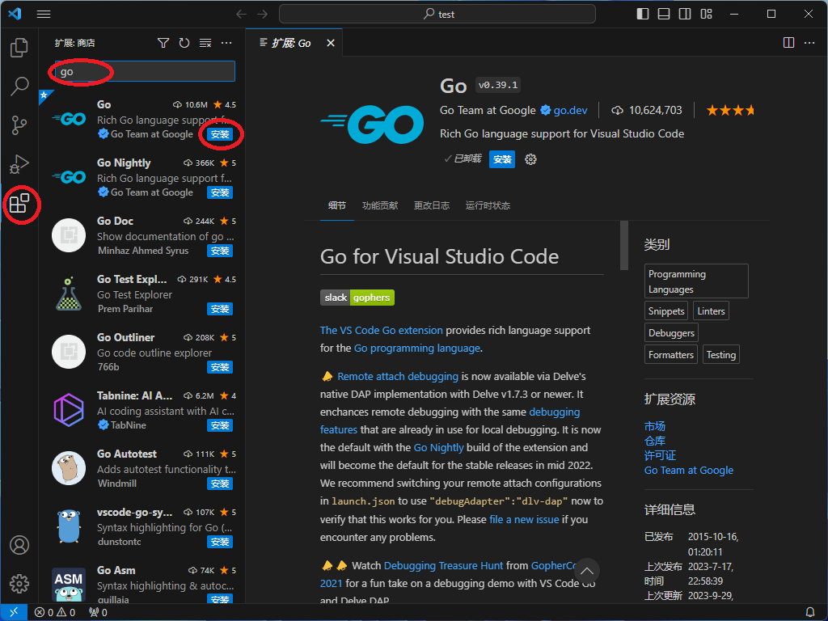Close the 扩展: Go editor tab
This screenshot has height=621, width=828.
(x=331, y=43)
